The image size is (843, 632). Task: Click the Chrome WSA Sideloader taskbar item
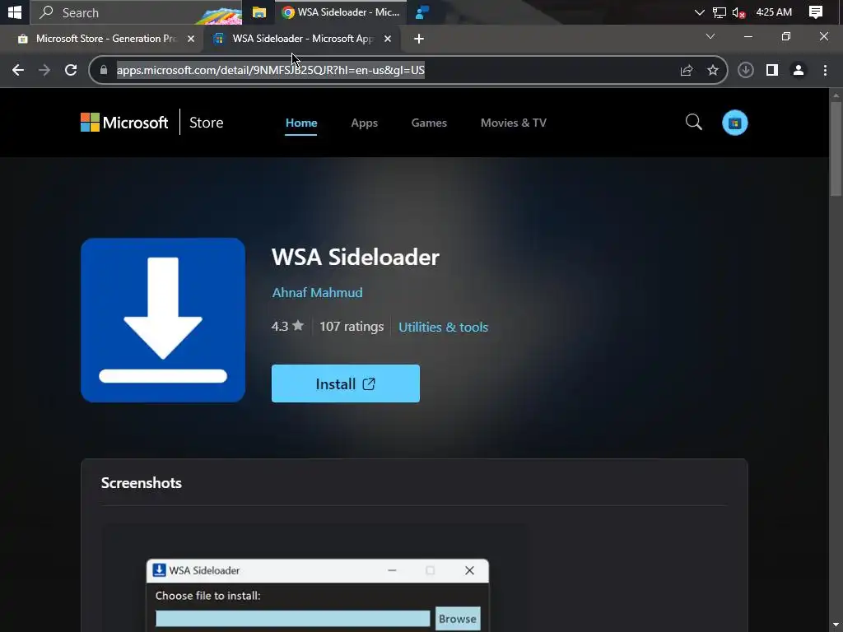click(341, 12)
